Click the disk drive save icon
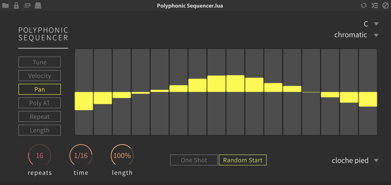391x185 pixels. [x=38, y=6]
